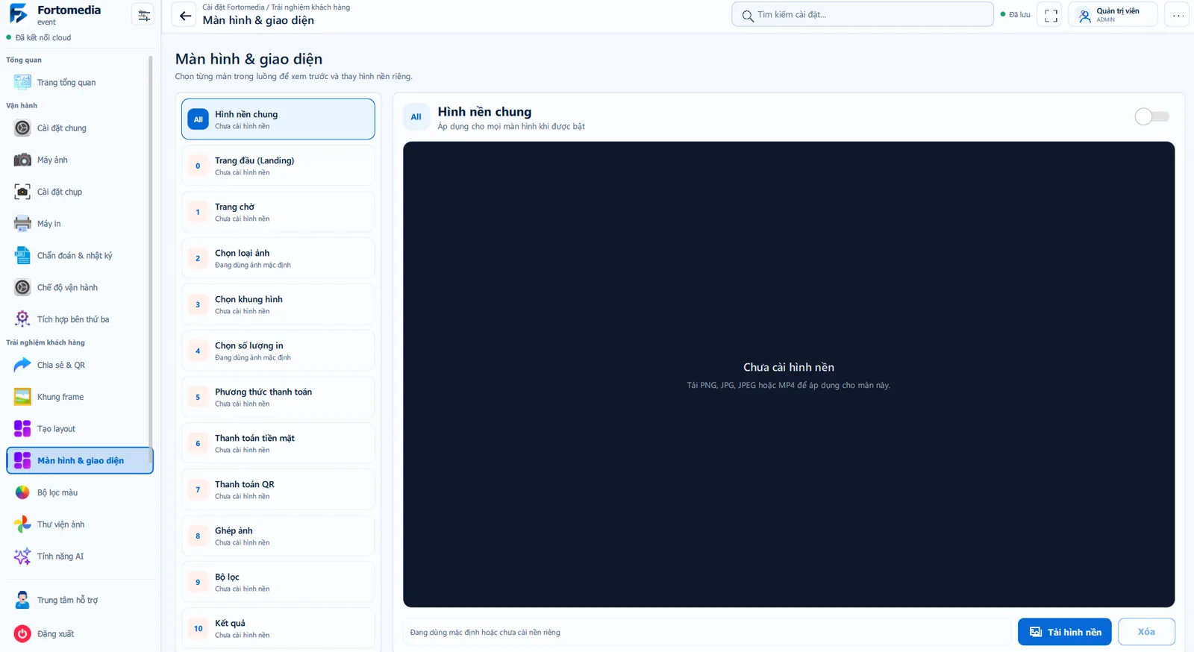Open Tính năng AI features page

point(78,557)
